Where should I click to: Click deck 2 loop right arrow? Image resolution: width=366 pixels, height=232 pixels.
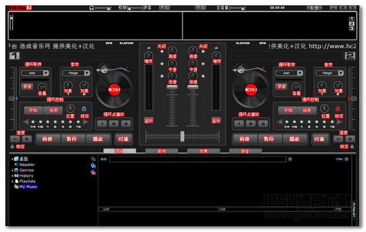click(x=340, y=122)
